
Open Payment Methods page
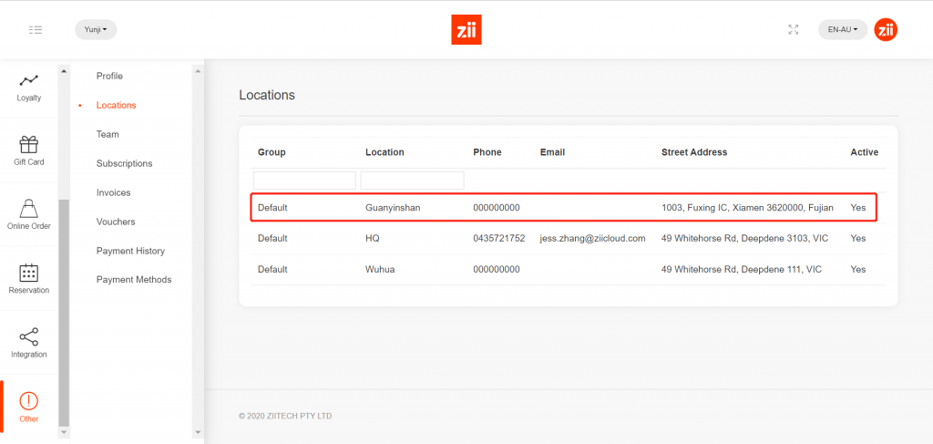pyautogui.click(x=133, y=280)
